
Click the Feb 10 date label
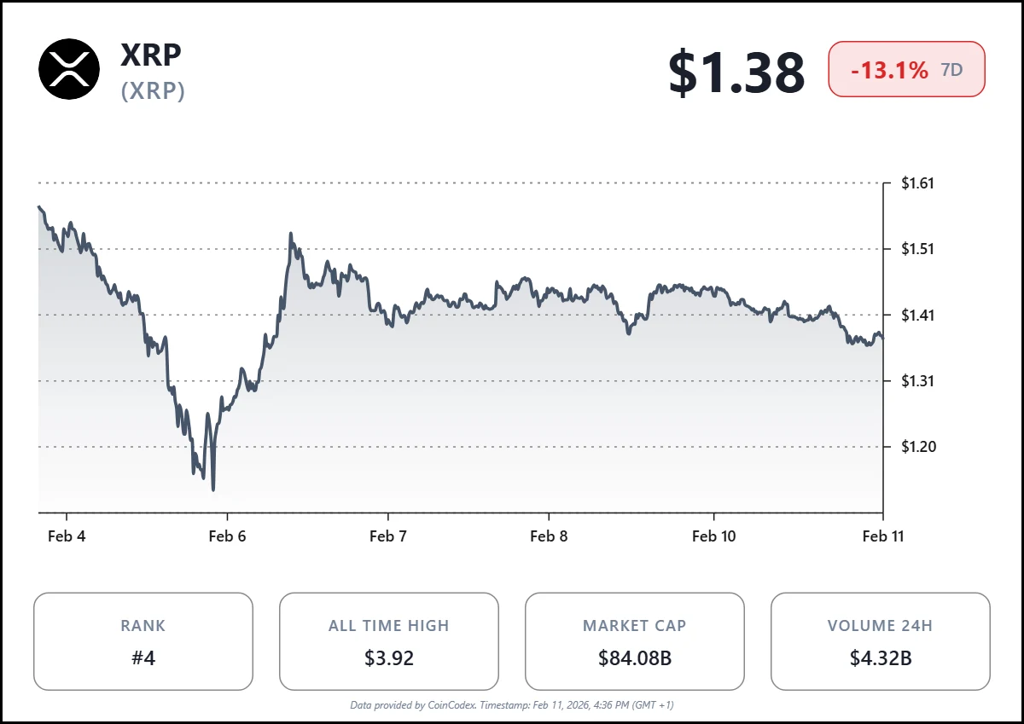(713, 536)
